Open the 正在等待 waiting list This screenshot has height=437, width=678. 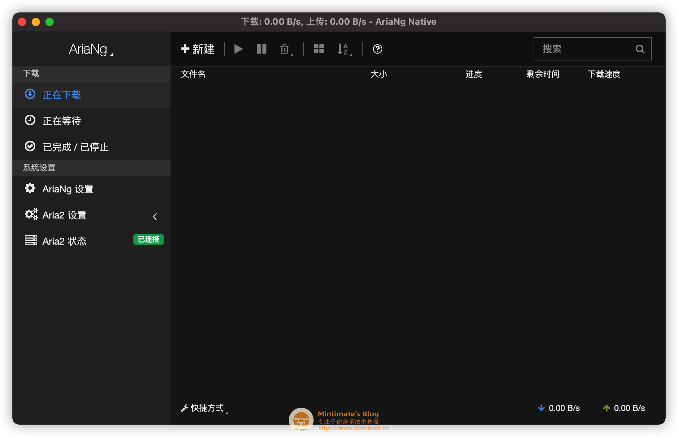tap(62, 121)
